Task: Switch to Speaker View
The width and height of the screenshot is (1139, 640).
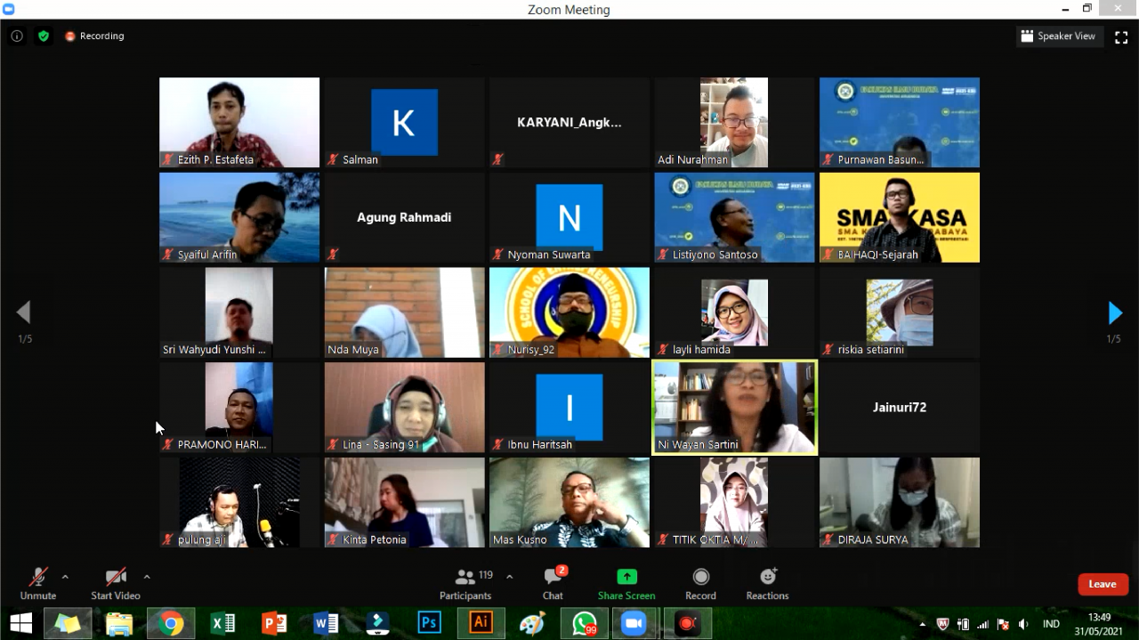Action: [x=1058, y=36]
